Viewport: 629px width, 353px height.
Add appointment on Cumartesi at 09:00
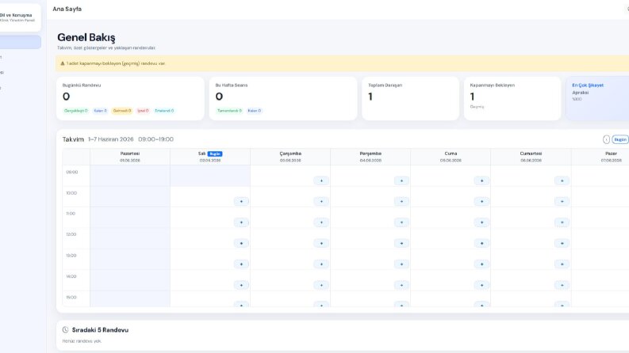562,181
